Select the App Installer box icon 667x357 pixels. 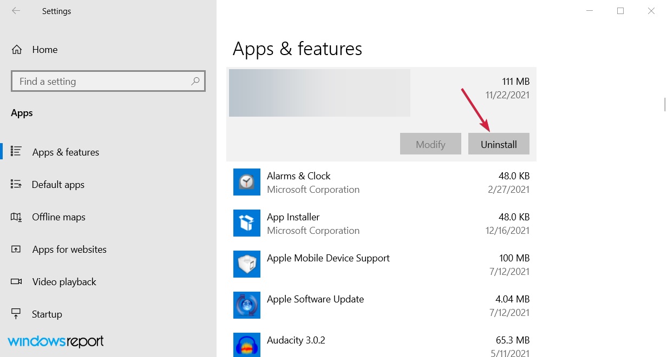pos(247,223)
